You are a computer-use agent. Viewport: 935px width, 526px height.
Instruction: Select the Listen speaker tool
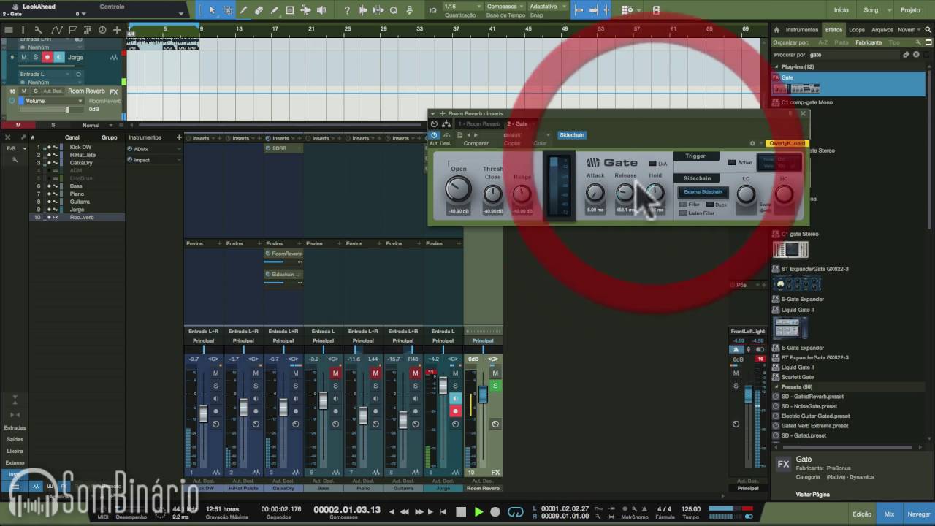click(x=321, y=10)
